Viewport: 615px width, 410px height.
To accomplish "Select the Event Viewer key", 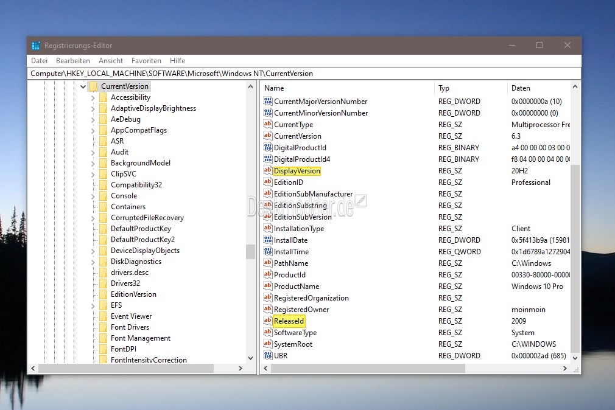I will click(x=131, y=316).
